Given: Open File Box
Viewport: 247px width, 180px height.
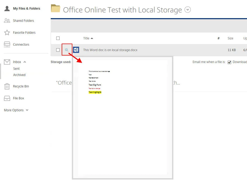Looking at the screenshot, I should tap(18, 98).
